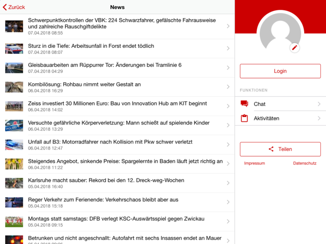This screenshot has width=326, height=244.
Task: Open article about VBK Schwerpunktkontrollen
Action: tap(117, 26)
